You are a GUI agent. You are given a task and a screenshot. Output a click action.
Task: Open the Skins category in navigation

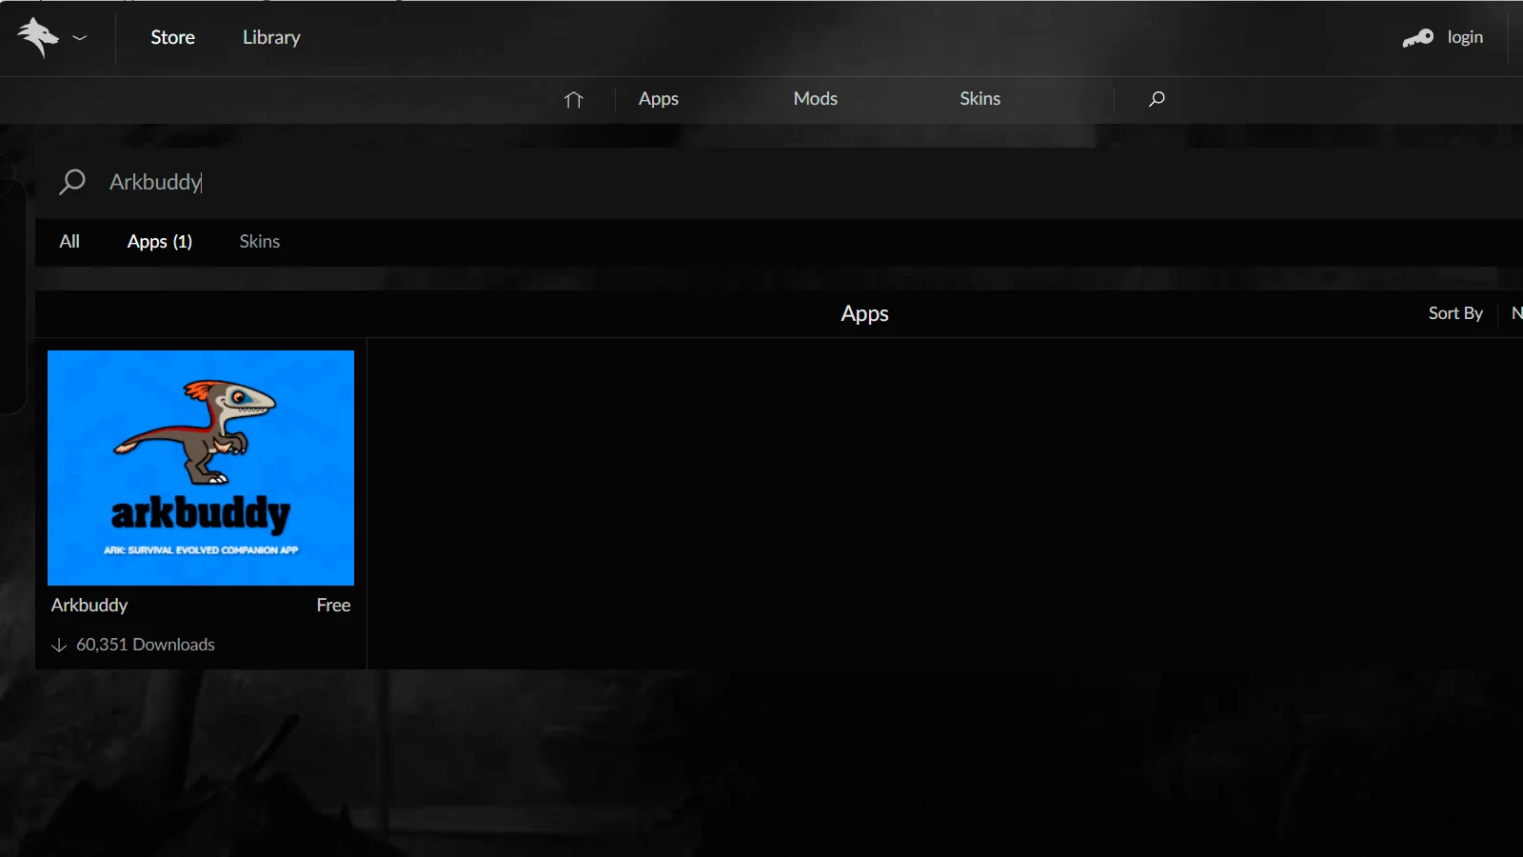coord(979,99)
